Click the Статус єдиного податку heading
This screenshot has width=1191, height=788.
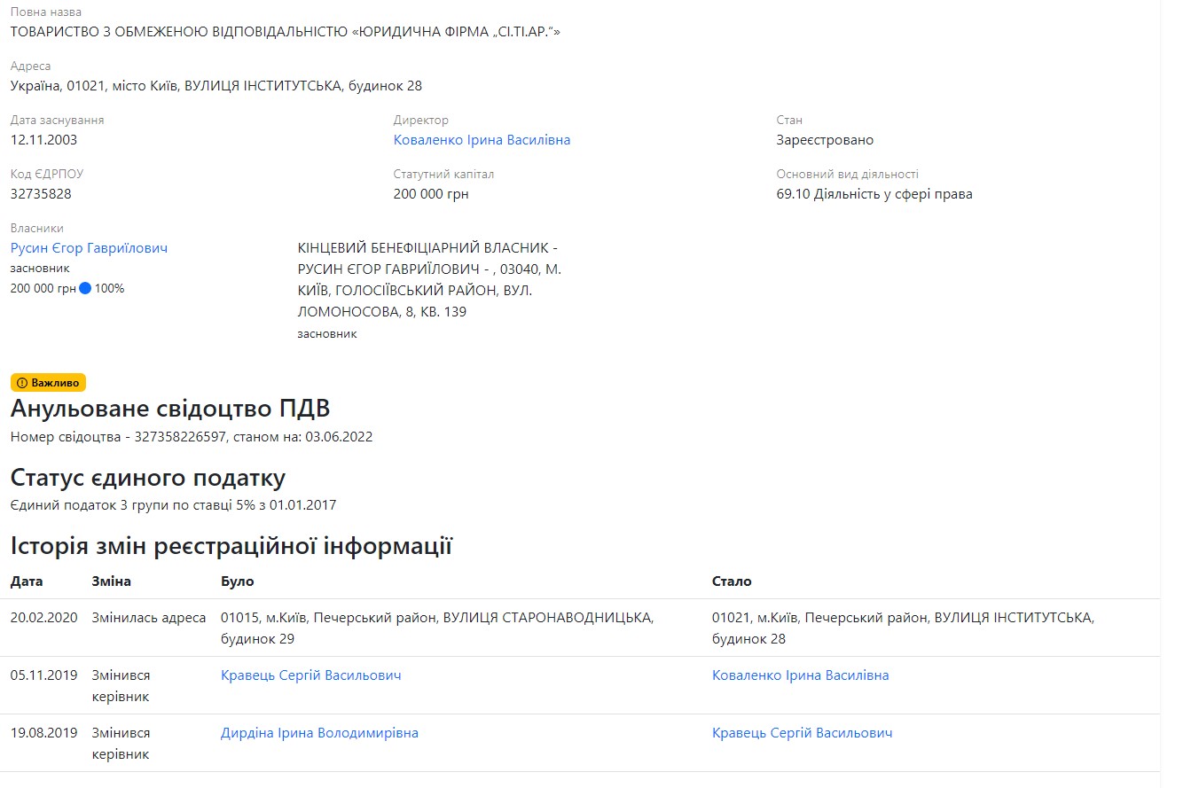[x=148, y=478]
